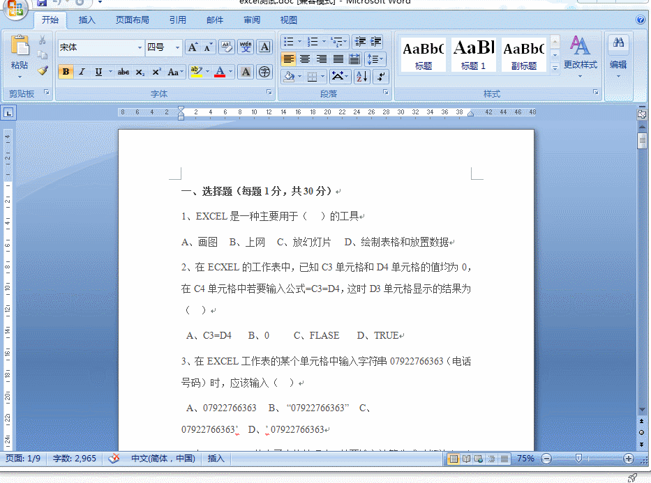
Task: Click the Office button
Action: (x=15, y=9)
